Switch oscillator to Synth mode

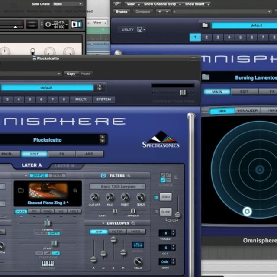pos(57,175)
